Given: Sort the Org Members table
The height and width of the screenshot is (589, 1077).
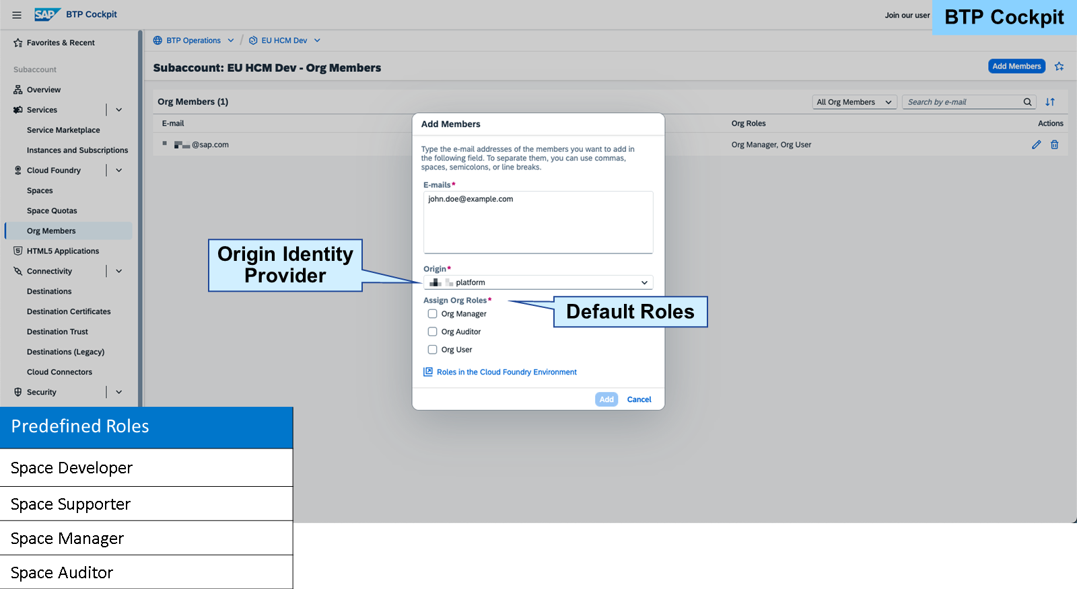Looking at the screenshot, I should 1050,102.
